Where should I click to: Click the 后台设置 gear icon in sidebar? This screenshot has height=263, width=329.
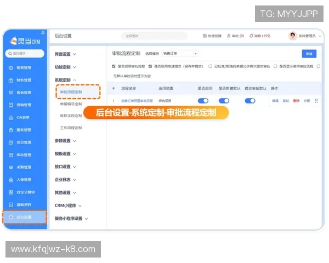(11, 217)
